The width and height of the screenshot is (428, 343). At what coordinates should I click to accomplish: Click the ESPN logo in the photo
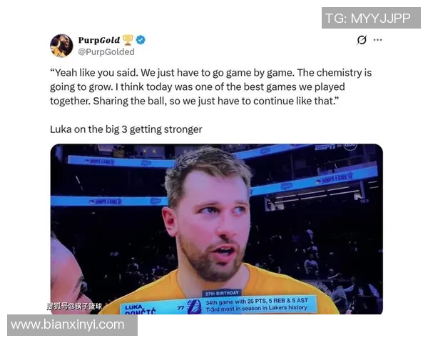(x=325, y=147)
